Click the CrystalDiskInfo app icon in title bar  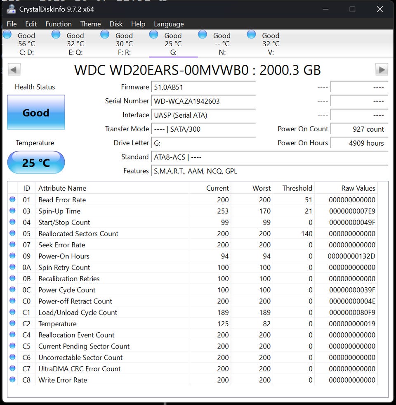(x=11, y=9)
